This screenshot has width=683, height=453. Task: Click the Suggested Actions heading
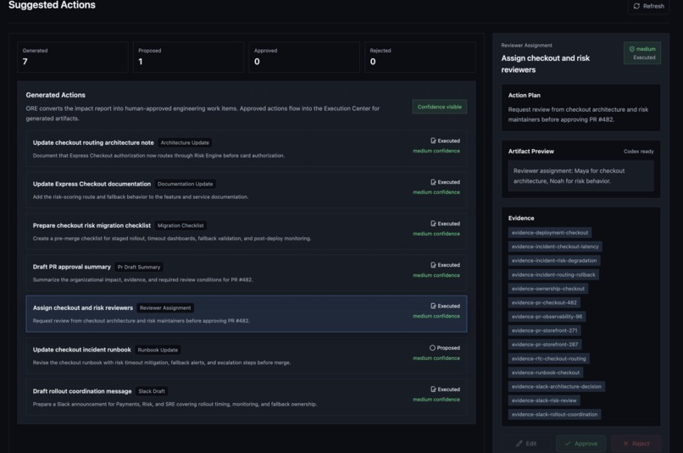point(52,5)
